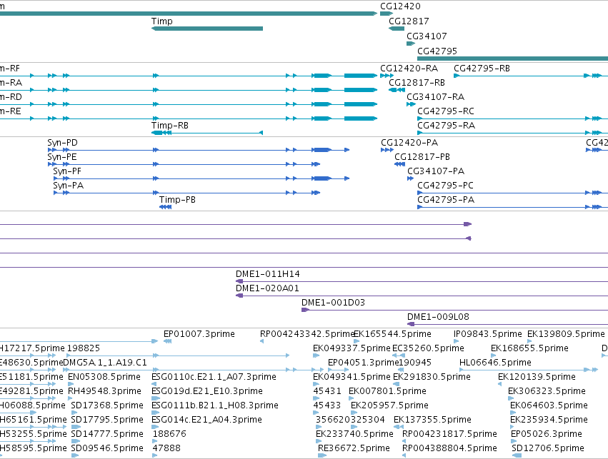Screen dimensions: 608x459
Task: Select the CG34107 gene label
Action: [427, 36]
